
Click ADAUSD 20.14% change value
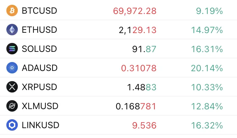pyautogui.click(x=207, y=68)
